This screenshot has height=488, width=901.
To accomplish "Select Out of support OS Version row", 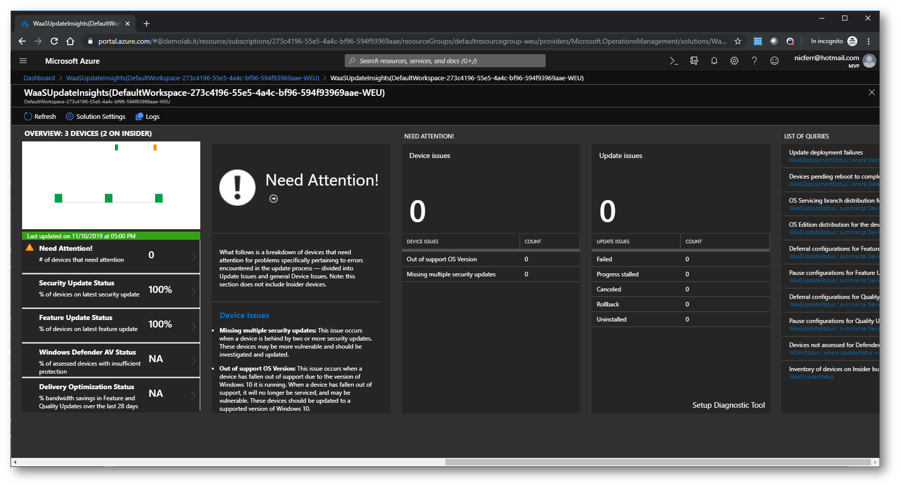I will click(x=491, y=259).
